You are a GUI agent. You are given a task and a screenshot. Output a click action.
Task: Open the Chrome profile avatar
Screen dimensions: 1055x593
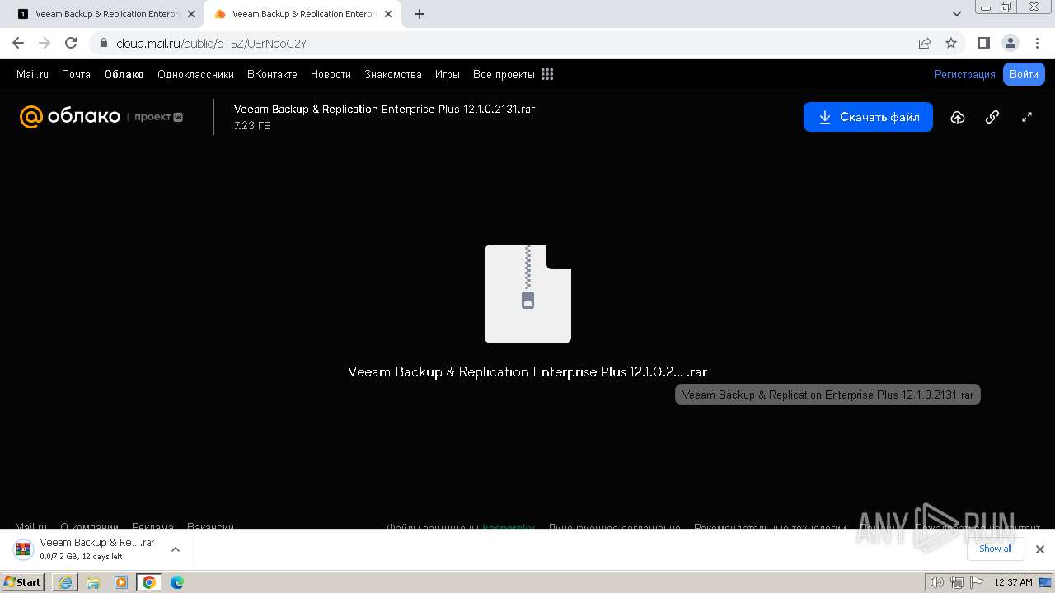coord(1010,43)
